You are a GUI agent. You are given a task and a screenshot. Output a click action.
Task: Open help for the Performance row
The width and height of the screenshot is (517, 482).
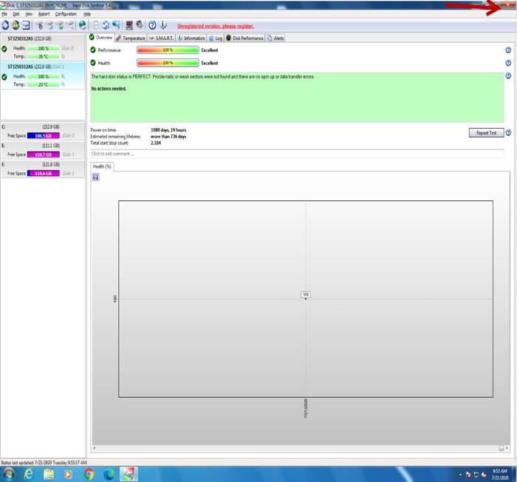pyautogui.click(x=508, y=50)
